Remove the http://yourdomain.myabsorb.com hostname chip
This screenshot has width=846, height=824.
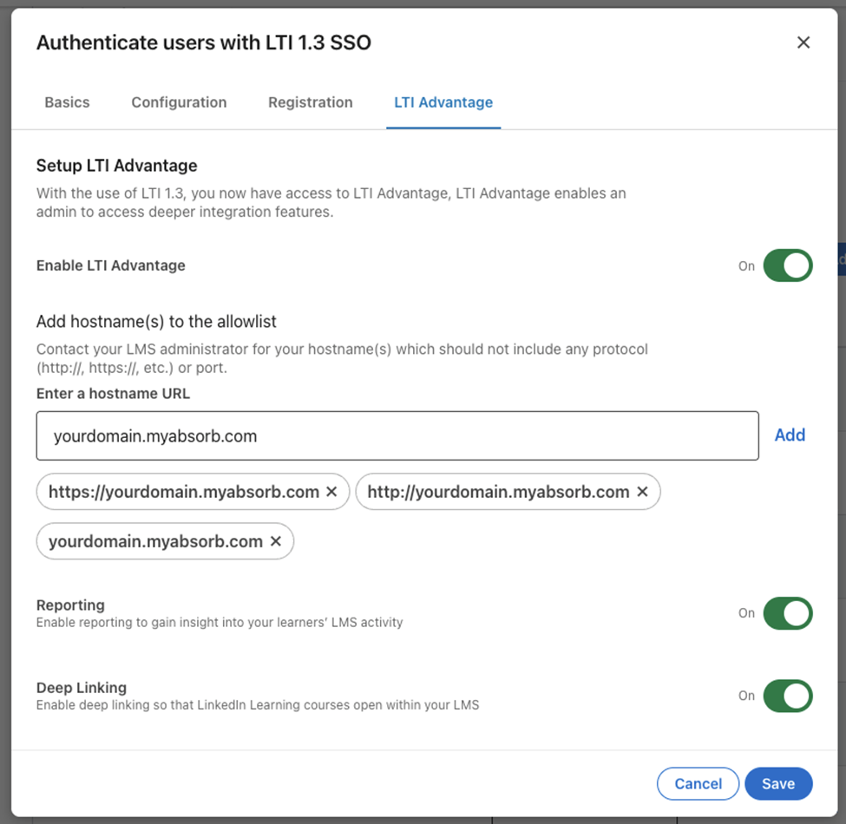(x=642, y=492)
